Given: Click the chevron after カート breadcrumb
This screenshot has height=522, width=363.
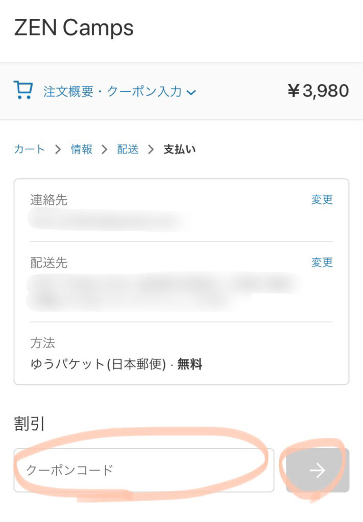Looking at the screenshot, I should pos(58,149).
